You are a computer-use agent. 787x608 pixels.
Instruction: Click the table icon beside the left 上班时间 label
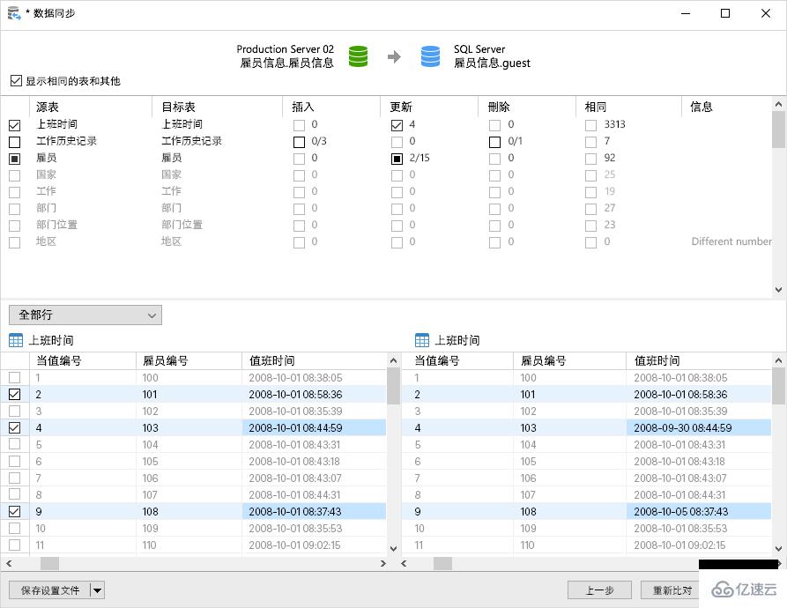tap(17, 340)
